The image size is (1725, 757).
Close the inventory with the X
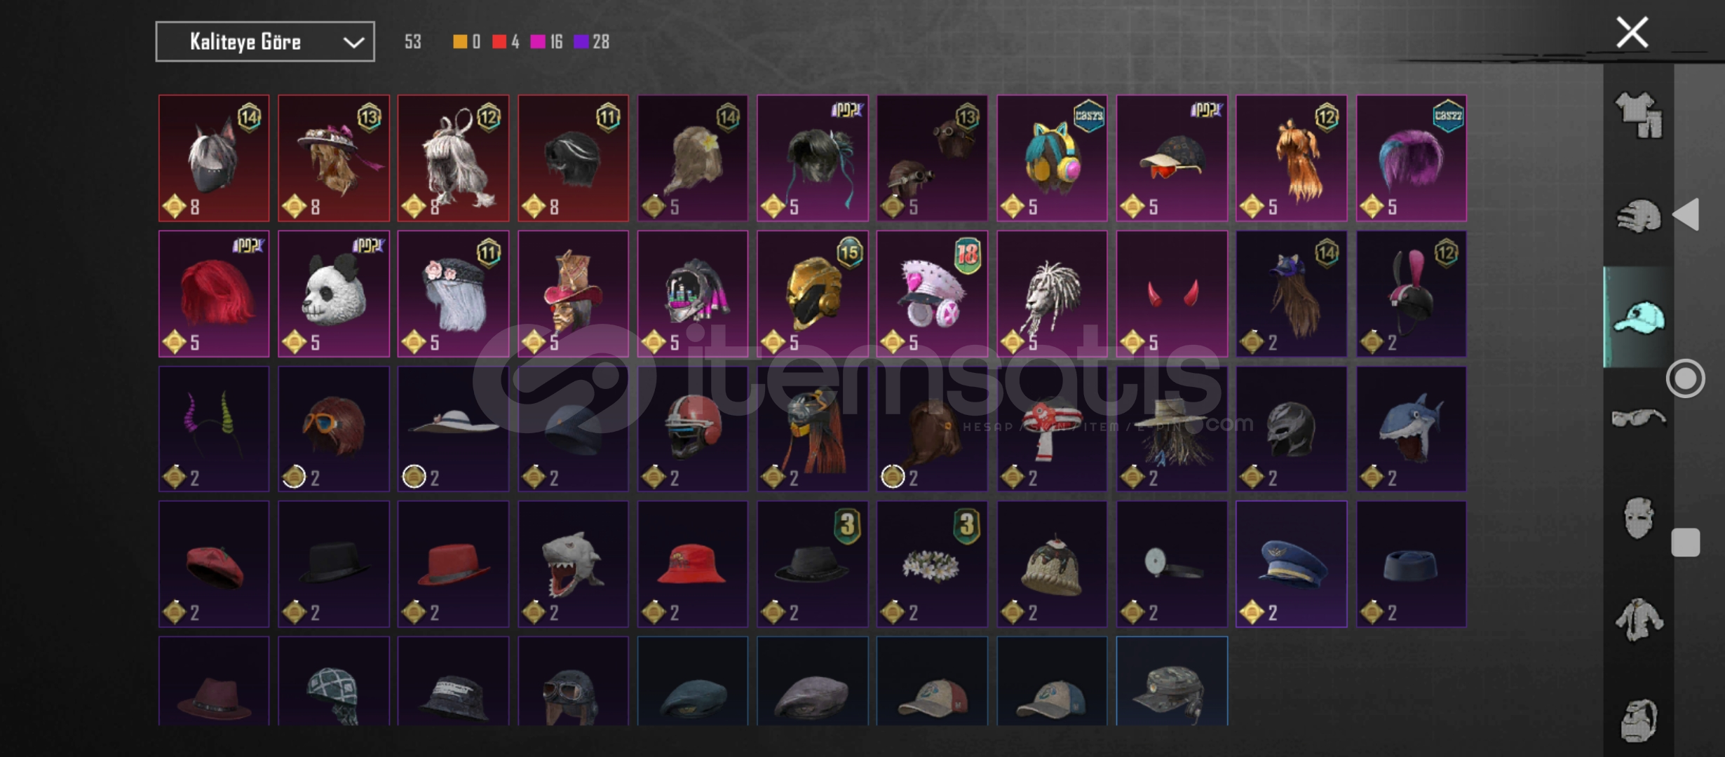tap(1632, 33)
